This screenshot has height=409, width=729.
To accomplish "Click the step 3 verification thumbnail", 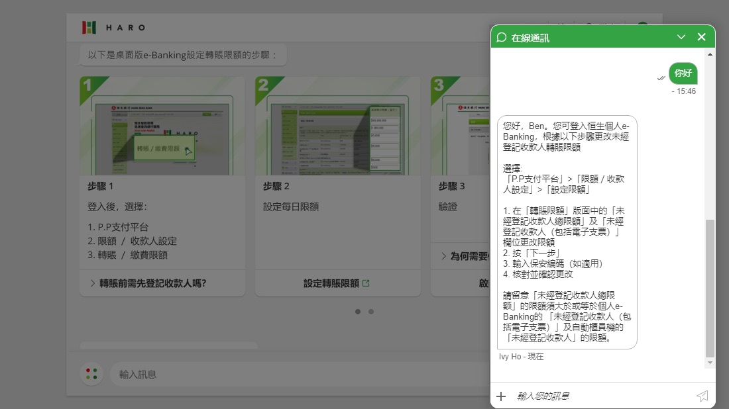I will 461,126.
